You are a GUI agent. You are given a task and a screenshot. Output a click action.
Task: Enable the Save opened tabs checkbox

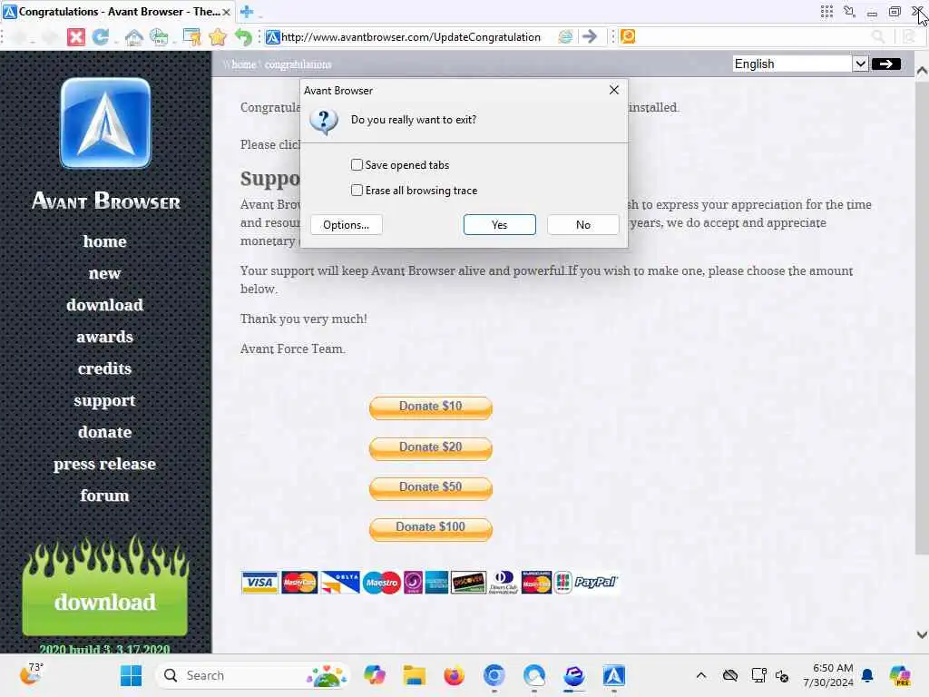pos(357,165)
